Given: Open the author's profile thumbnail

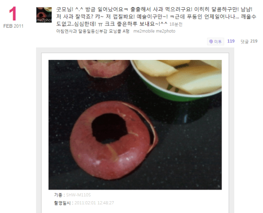Looking at the screenshot, I should click(44, 15).
